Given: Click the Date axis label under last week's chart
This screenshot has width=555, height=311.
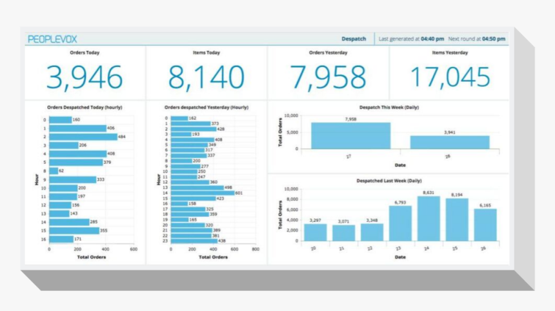Looking at the screenshot, I should (400, 257).
